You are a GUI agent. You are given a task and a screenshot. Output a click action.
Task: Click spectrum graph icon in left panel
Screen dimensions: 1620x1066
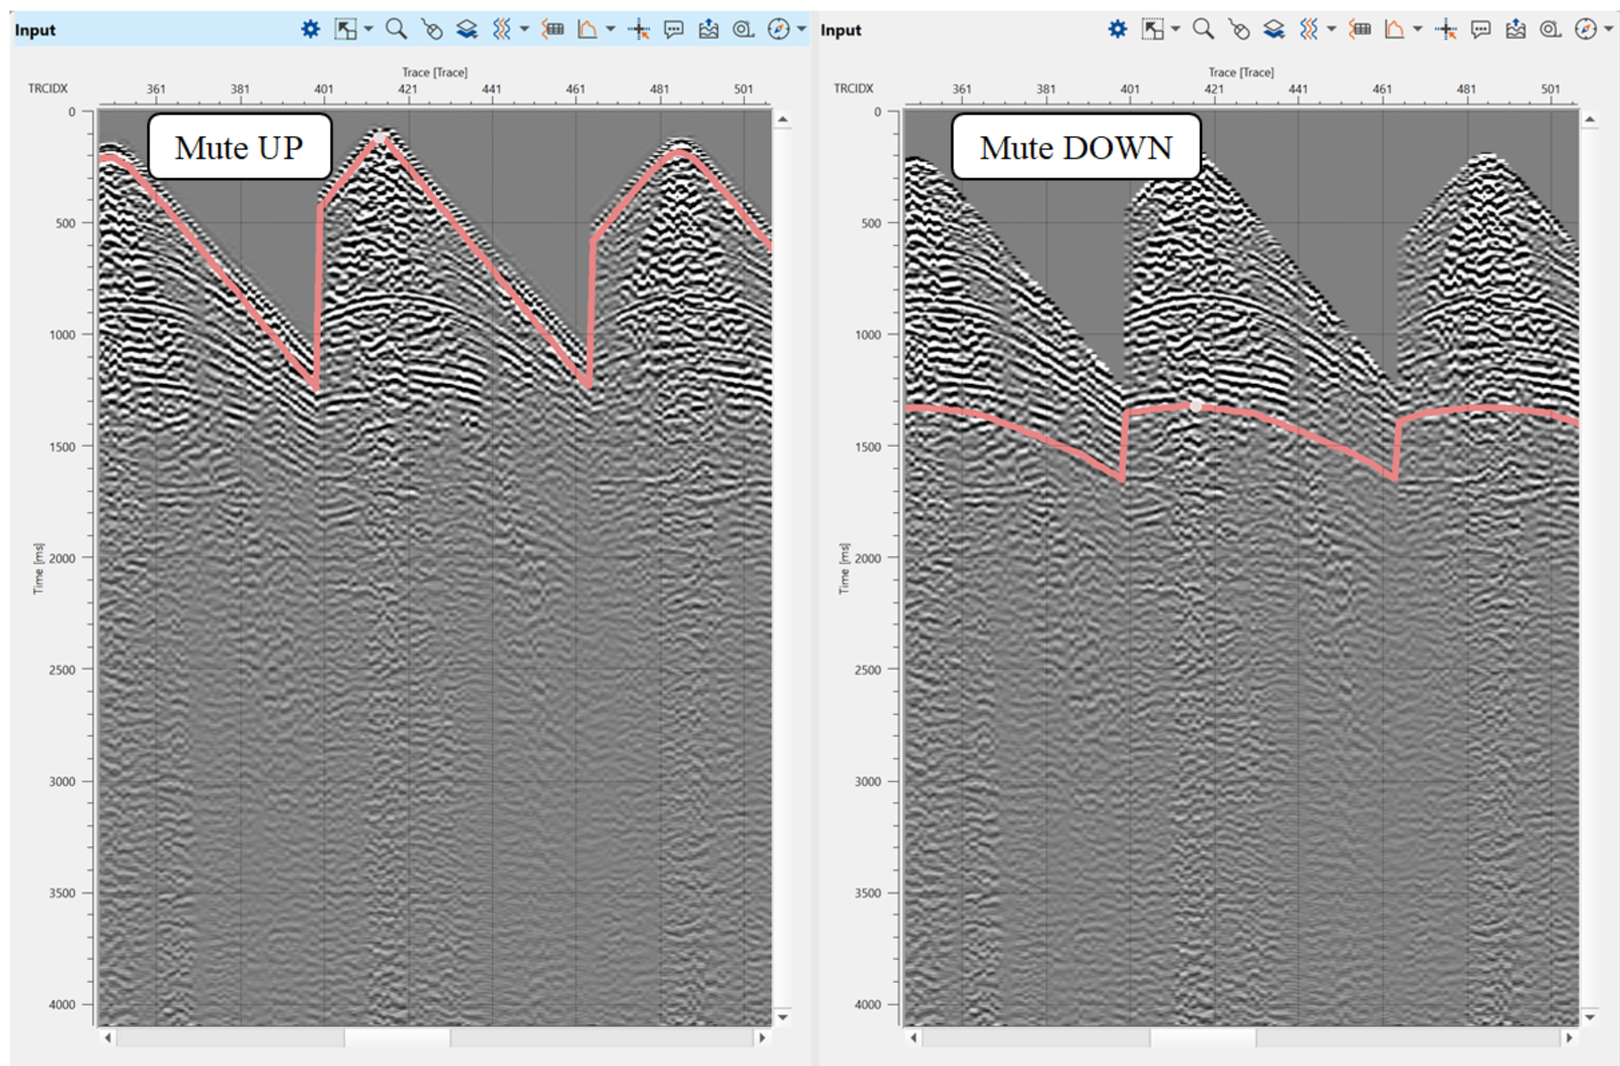[x=587, y=29]
